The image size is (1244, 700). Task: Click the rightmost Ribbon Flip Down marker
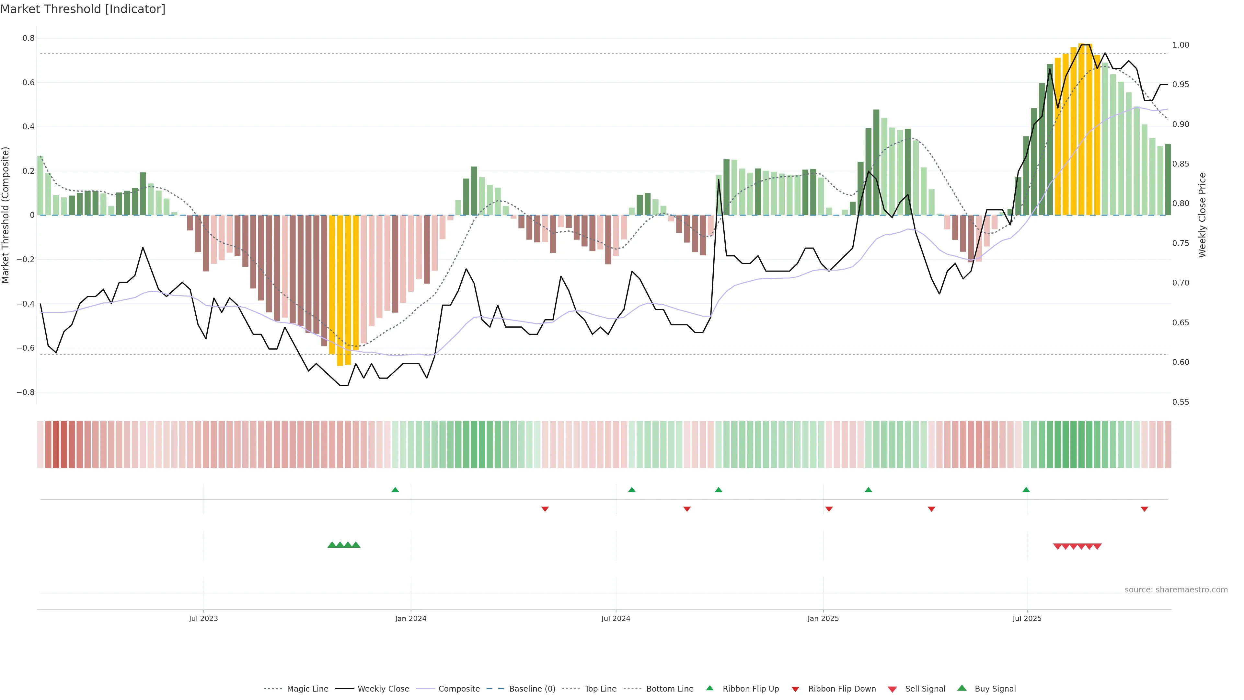tap(1144, 509)
